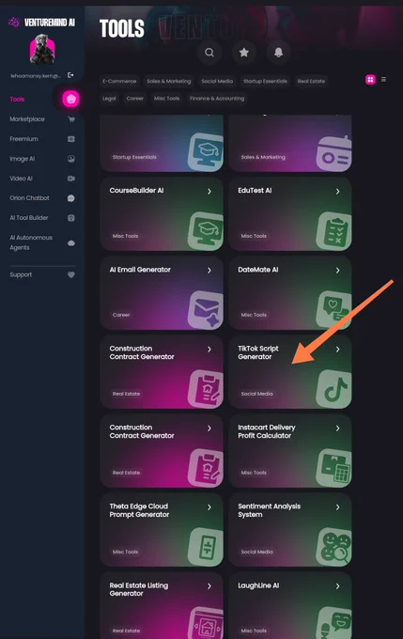The width and height of the screenshot is (403, 639).
Task: Open AI Autonomous Agents
Action: (31, 242)
